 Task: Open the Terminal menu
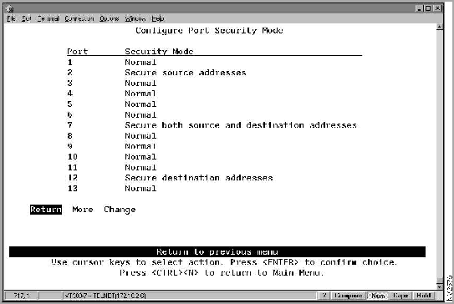coord(48,19)
